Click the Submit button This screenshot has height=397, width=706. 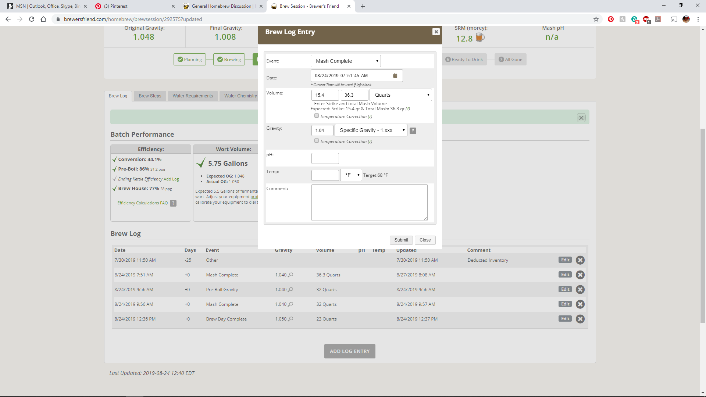point(401,240)
